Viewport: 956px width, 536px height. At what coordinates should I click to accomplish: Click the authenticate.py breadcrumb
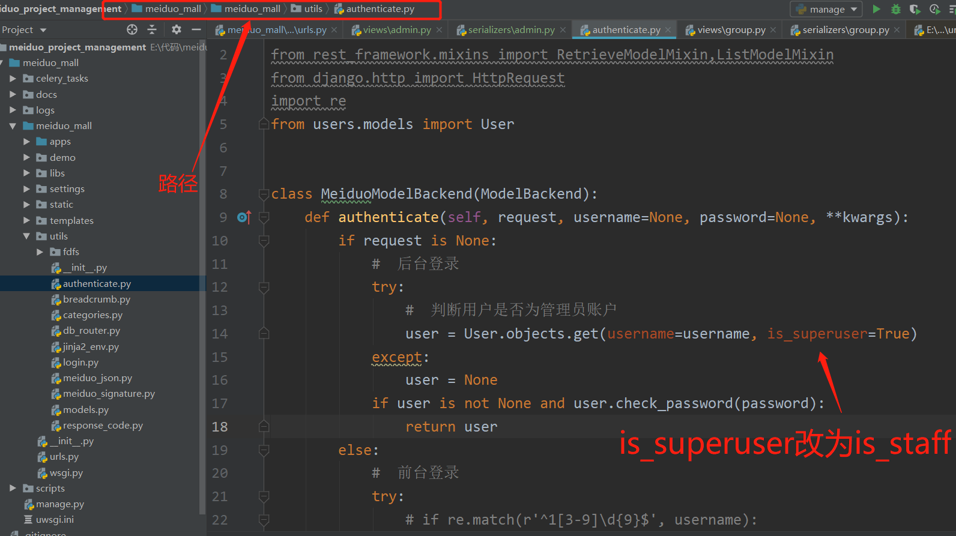coord(374,9)
